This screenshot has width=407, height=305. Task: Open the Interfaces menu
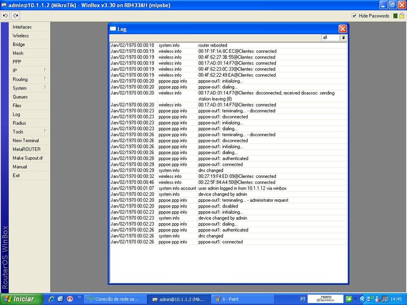(x=29, y=27)
